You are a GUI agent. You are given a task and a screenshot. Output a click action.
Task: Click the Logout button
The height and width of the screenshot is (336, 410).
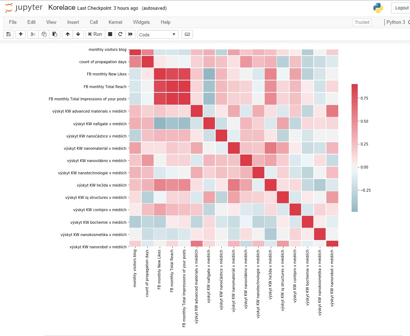pyautogui.click(x=401, y=8)
